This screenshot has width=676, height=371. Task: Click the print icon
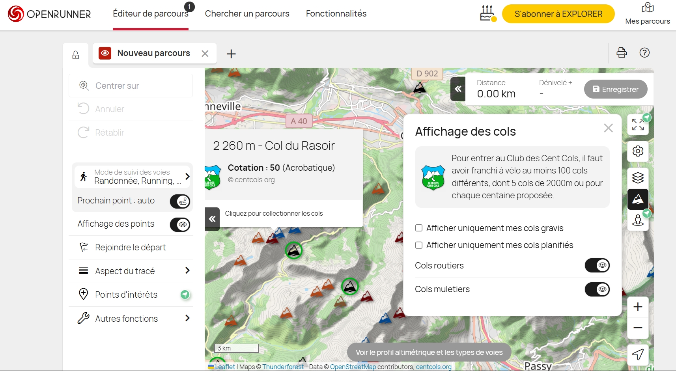coord(622,53)
